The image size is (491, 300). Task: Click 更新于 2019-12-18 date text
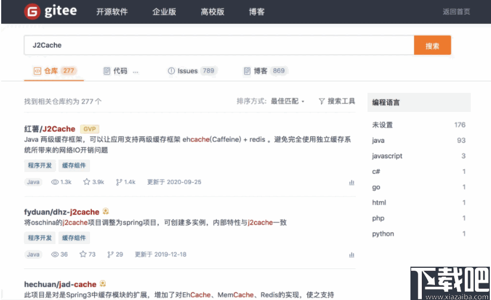160,254
